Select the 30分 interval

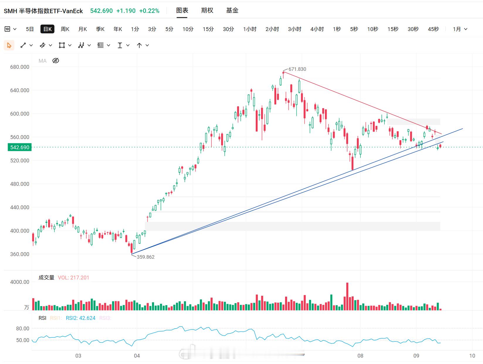[x=228, y=29]
